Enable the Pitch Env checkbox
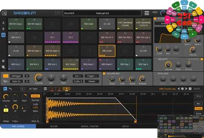204x138 pixels. [x=155, y=73]
